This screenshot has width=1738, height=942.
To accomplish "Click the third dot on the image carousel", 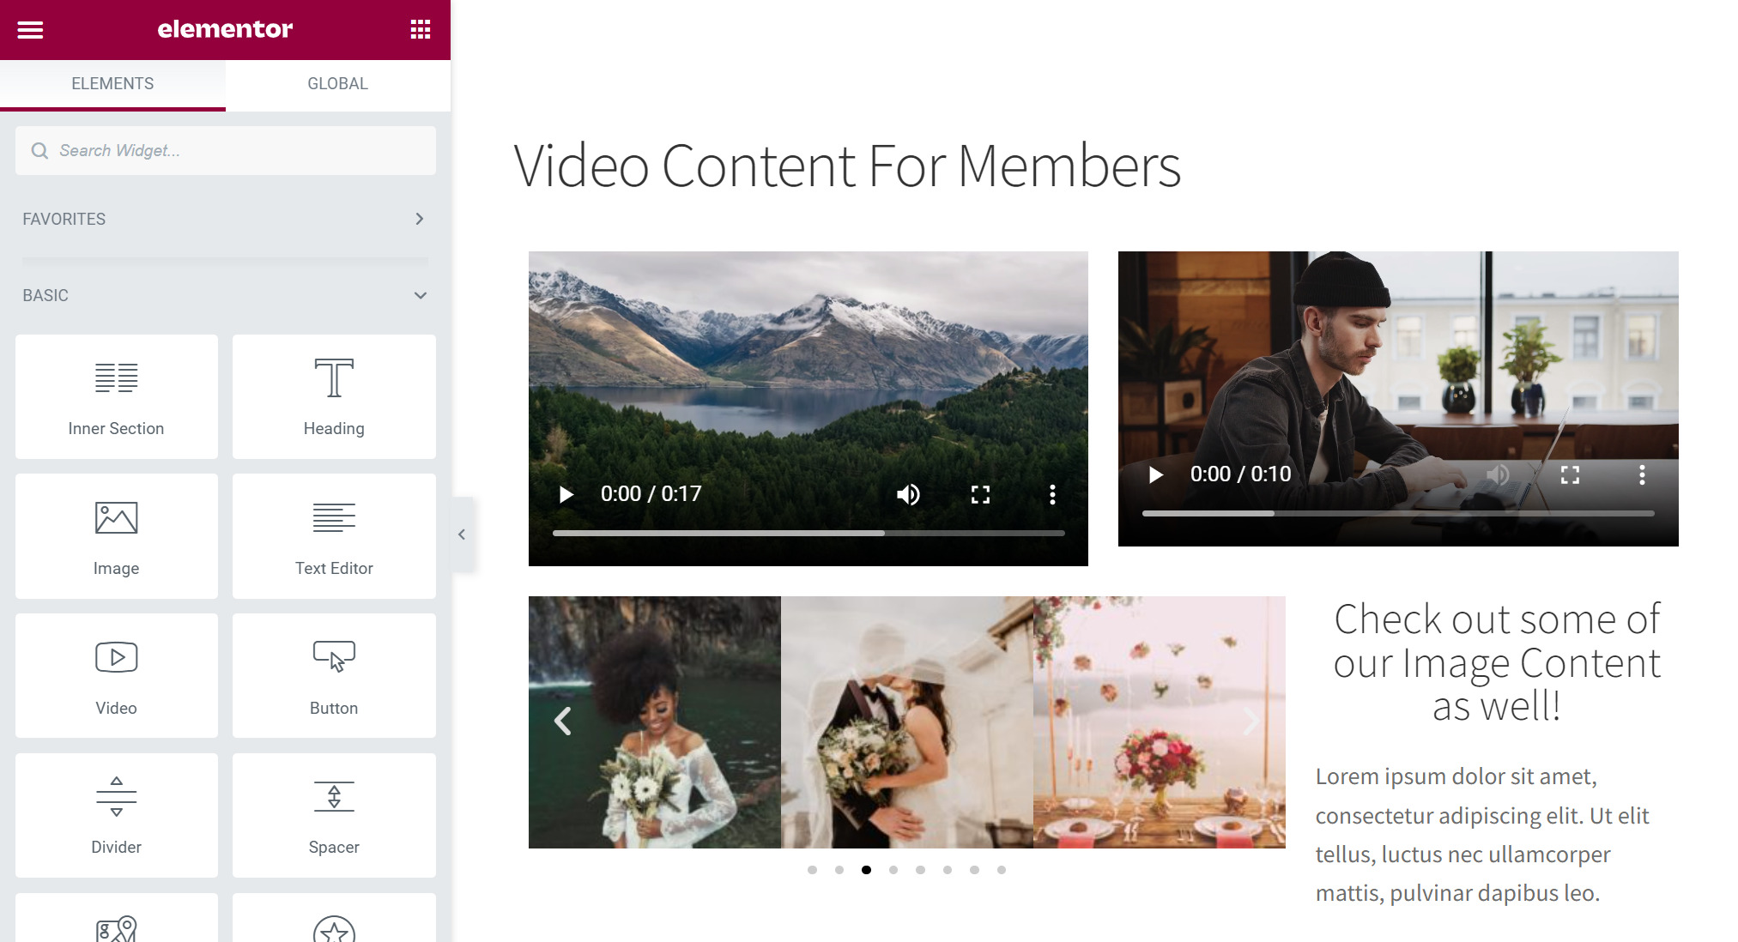I will point(864,870).
